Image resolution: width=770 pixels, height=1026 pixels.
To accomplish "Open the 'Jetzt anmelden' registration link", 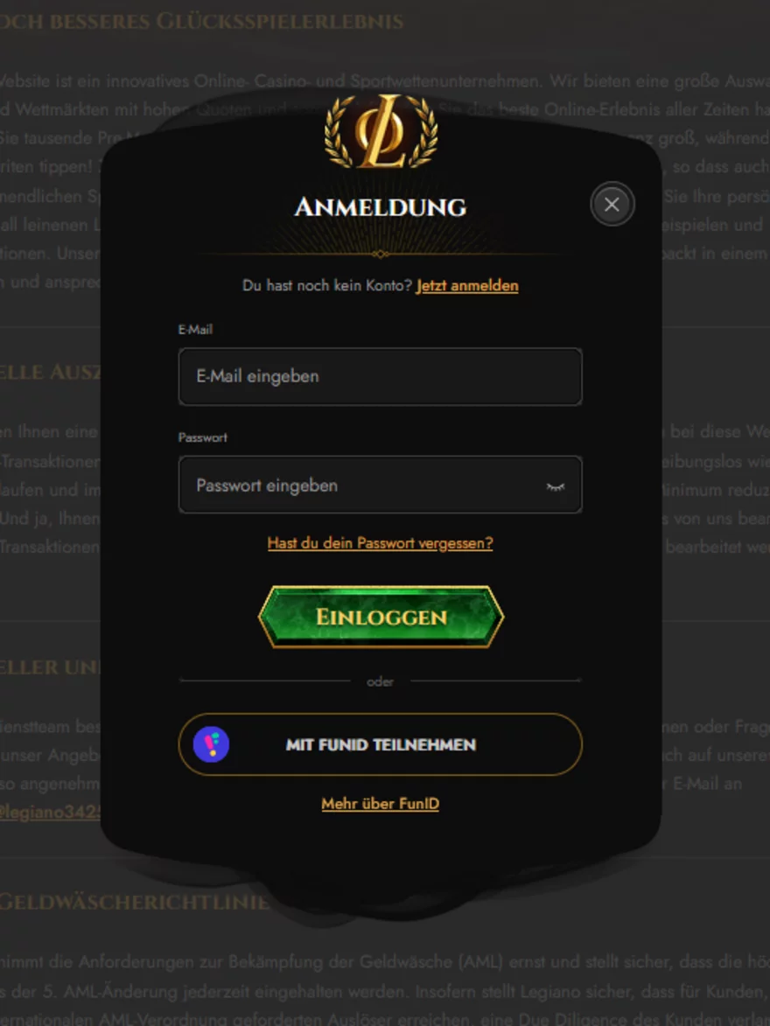I will click(467, 286).
